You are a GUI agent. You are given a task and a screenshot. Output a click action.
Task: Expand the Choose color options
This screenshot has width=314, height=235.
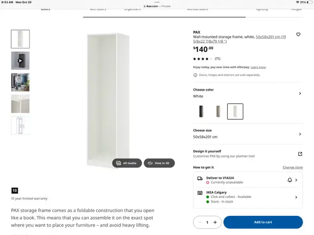(300, 93)
